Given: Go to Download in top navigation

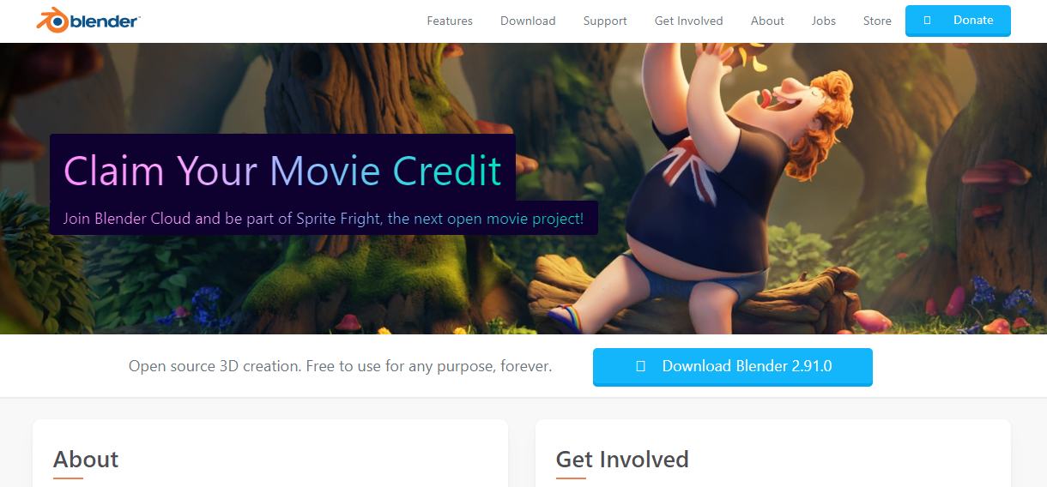Looking at the screenshot, I should coord(528,21).
